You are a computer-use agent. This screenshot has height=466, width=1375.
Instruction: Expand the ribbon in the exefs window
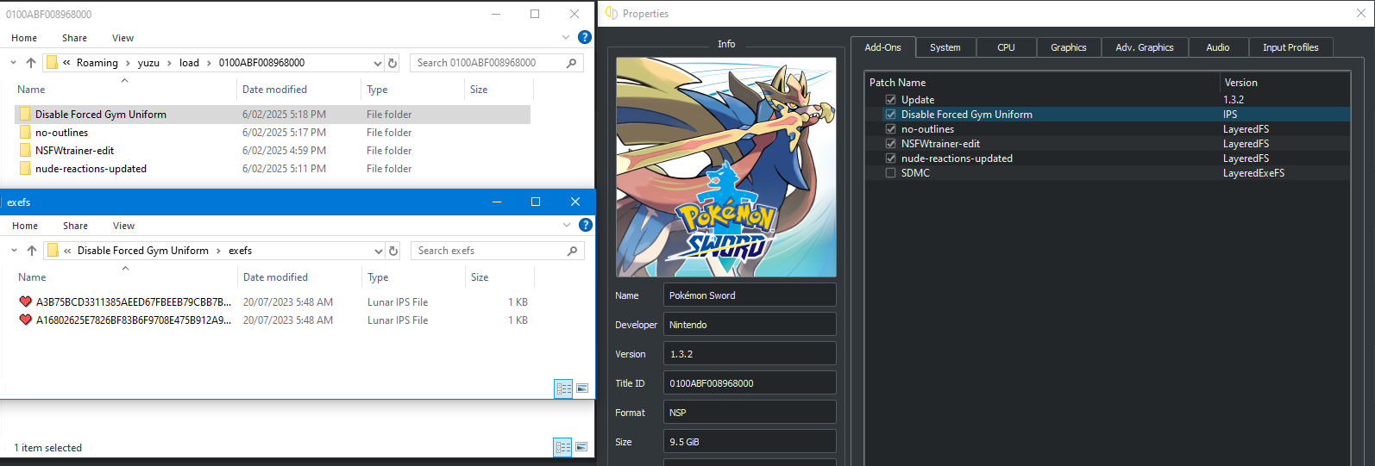tap(567, 225)
